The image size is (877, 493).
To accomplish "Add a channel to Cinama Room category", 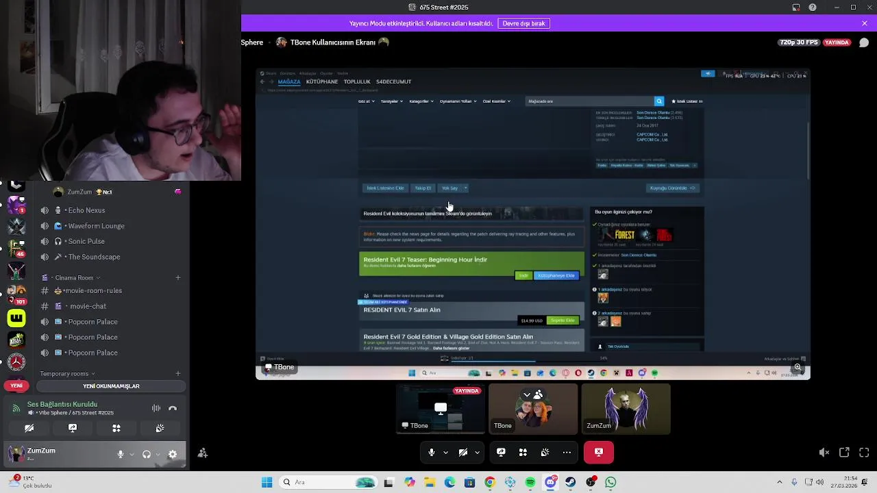I will pyautogui.click(x=177, y=277).
